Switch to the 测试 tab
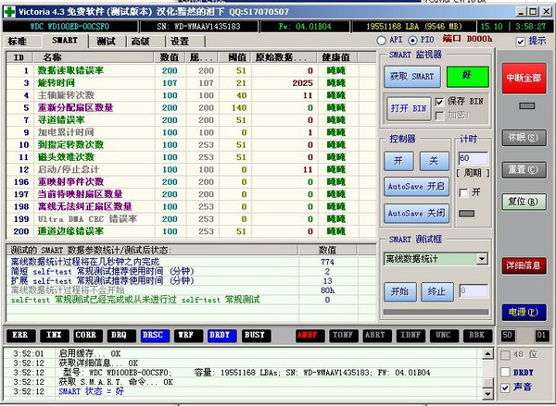The image size is (556, 406). tap(106, 42)
